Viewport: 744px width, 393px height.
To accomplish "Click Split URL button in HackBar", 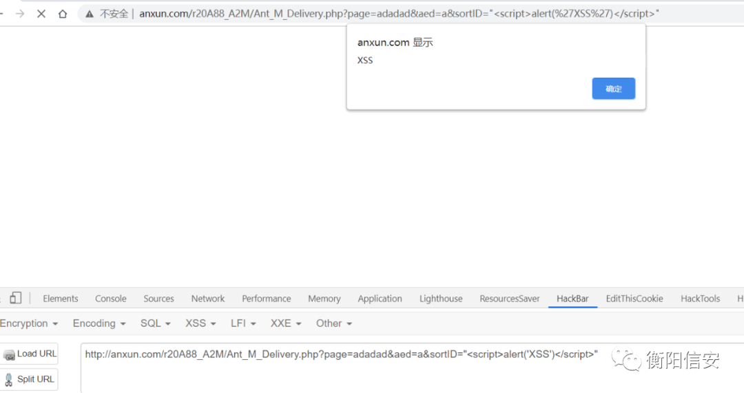I will (30, 379).
